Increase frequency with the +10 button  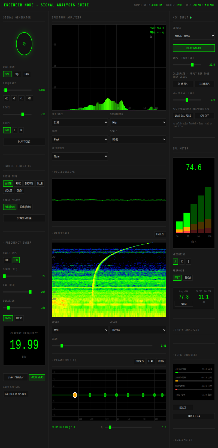click(x=29, y=98)
